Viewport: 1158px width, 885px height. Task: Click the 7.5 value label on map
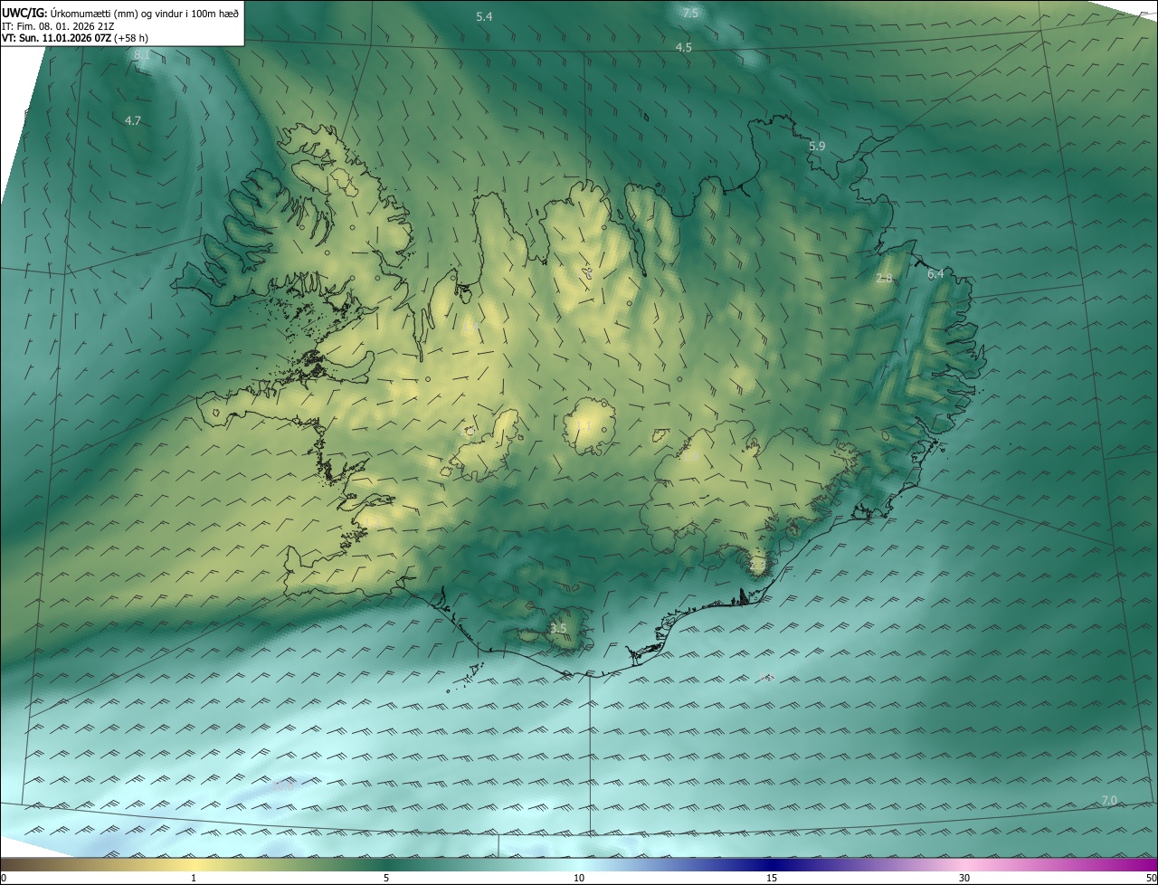click(x=690, y=13)
